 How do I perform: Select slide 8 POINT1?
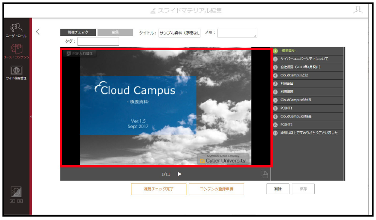(308, 108)
